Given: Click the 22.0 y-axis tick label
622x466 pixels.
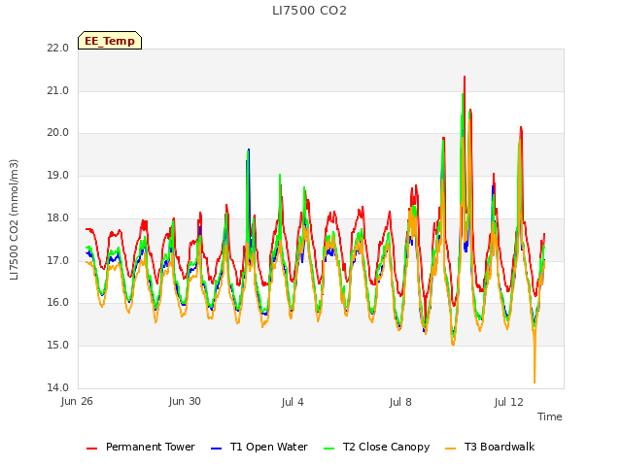Looking at the screenshot, I should [58, 48].
